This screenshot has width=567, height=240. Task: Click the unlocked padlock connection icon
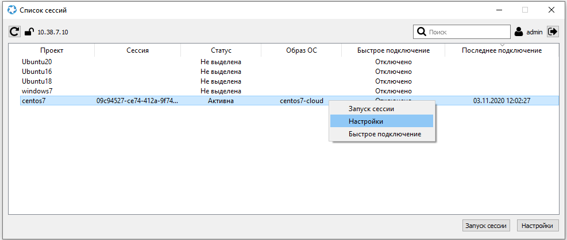(29, 32)
